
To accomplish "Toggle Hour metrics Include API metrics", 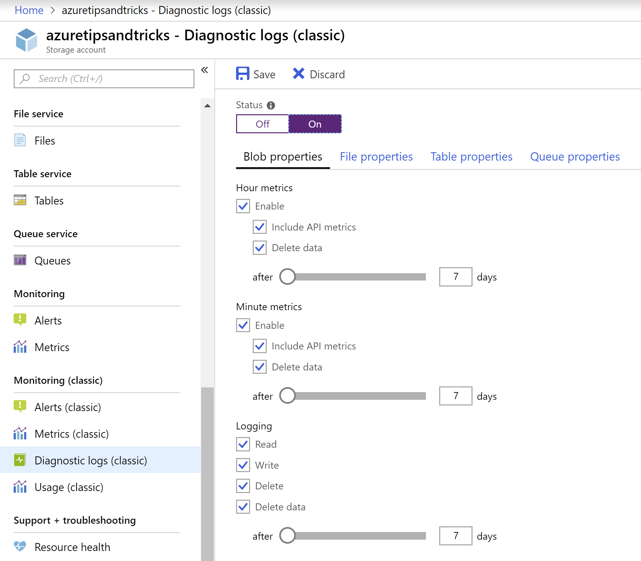I will click(260, 227).
